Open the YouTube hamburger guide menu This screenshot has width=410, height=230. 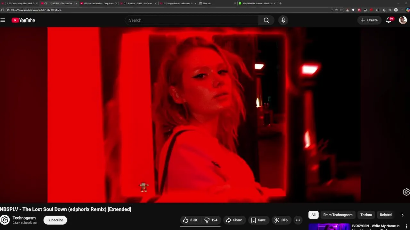3,20
